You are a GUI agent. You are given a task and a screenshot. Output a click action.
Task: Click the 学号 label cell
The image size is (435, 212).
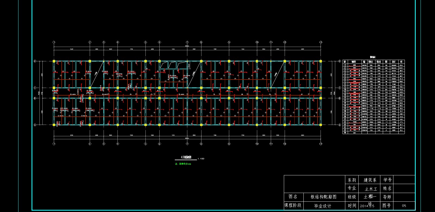pyautogui.click(x=387, y=180)
